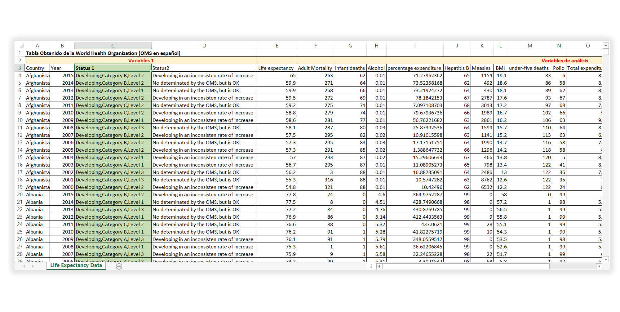This screenshot has width=620, height=312.
Task: Click the Alcohol value 5.79
Action: pyautogui.click(x=376, y=239)
